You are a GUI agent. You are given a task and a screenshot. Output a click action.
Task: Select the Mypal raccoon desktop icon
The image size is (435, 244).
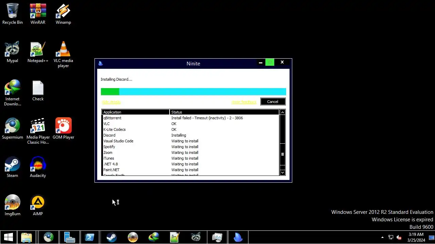[x=13, y=53]
